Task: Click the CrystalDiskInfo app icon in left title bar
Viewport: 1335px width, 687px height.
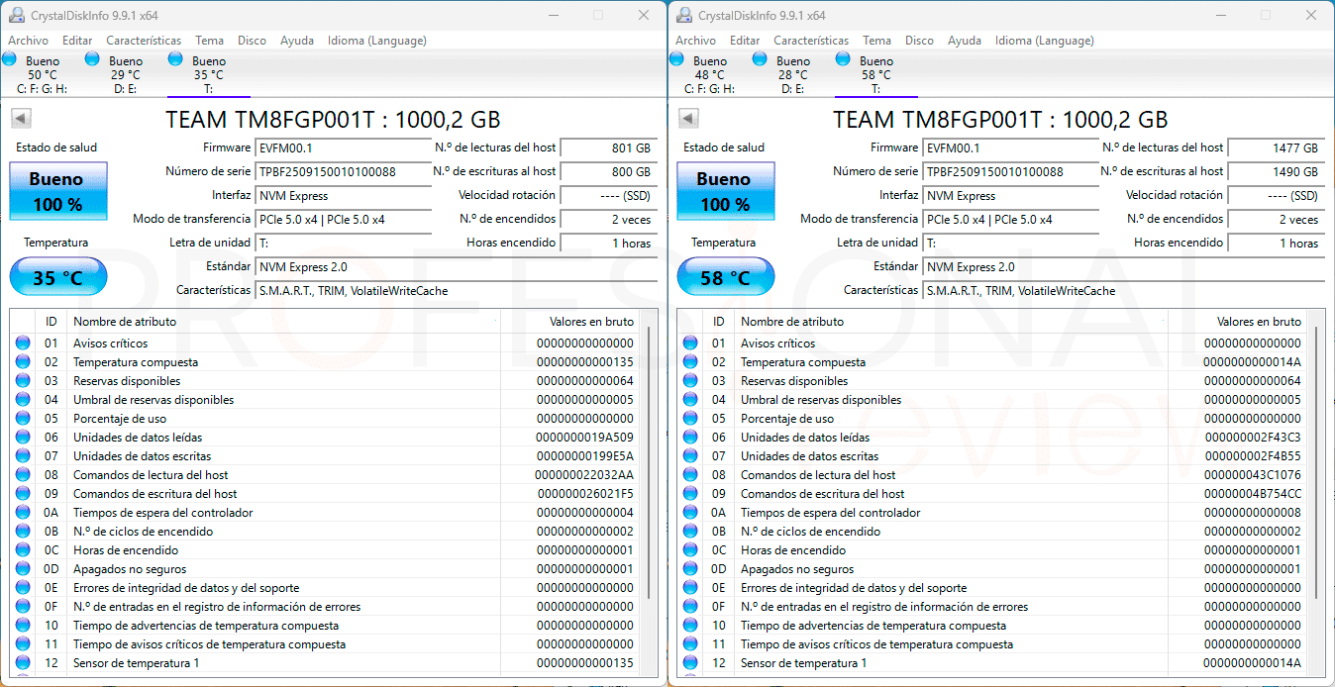Action: (17, 15)
